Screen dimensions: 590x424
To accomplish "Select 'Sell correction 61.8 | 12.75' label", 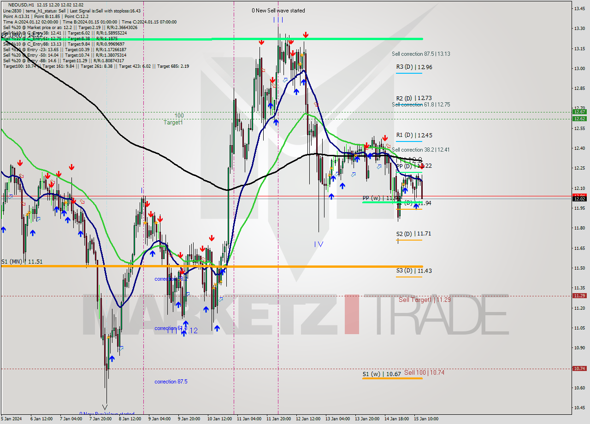I will pos(421,105).
